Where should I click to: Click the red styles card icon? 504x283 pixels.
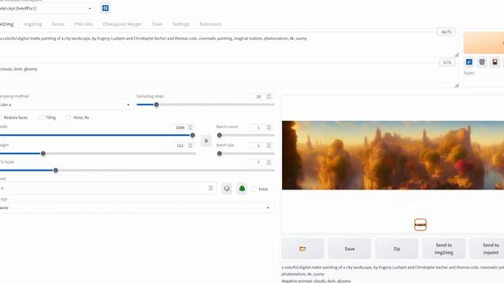click(495, 62)
